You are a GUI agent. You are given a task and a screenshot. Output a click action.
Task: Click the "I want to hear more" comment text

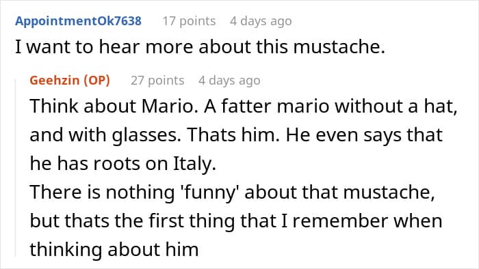pos(200,47)
